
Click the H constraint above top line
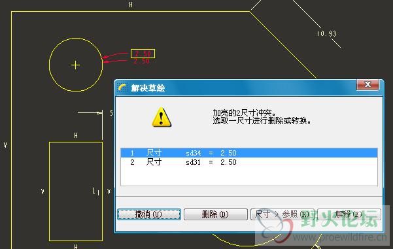(x=131, y=5)
